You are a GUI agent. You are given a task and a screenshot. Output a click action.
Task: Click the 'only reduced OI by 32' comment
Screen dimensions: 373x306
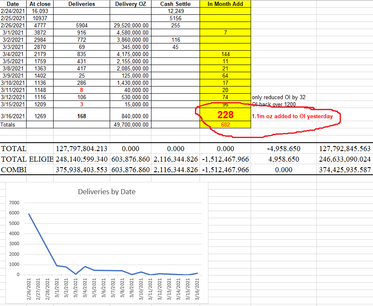[x=278, y=97]
